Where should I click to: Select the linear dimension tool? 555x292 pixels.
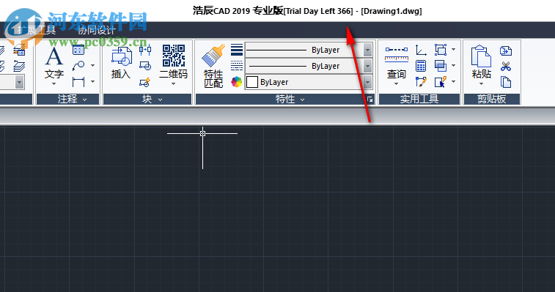pos(78,82)
